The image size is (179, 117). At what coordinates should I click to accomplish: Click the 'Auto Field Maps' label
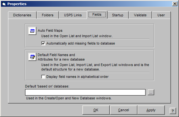pyautogui.click(x=50, y=30)
